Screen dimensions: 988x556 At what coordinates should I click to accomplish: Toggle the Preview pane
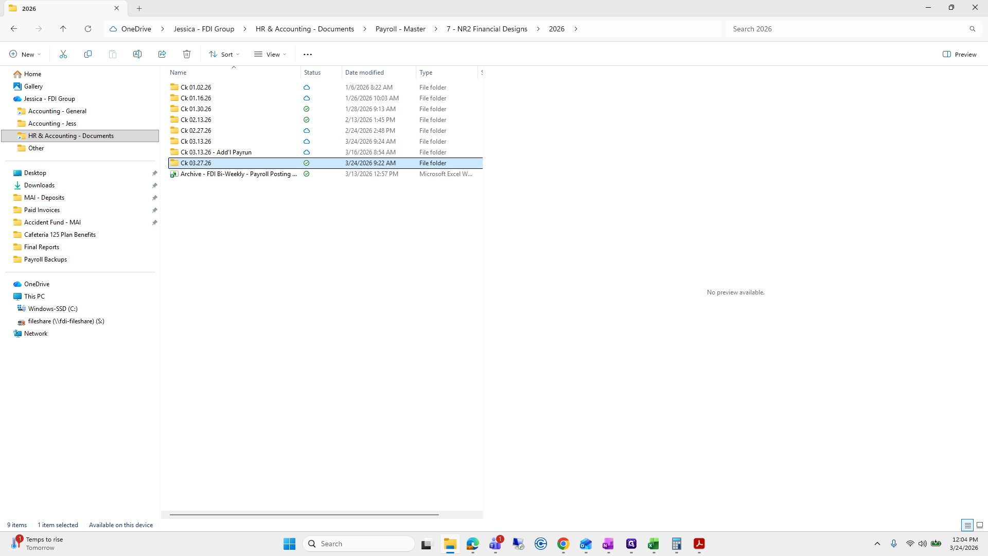tap(960, 54)
